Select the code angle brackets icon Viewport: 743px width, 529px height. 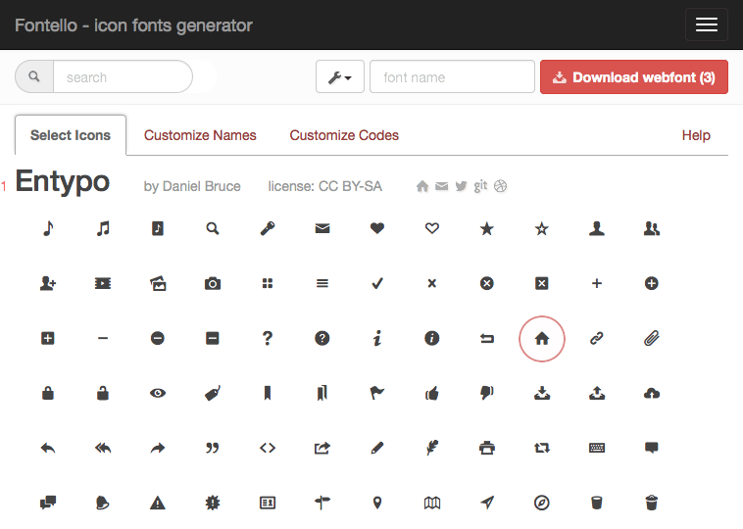(x=268, y=448)
